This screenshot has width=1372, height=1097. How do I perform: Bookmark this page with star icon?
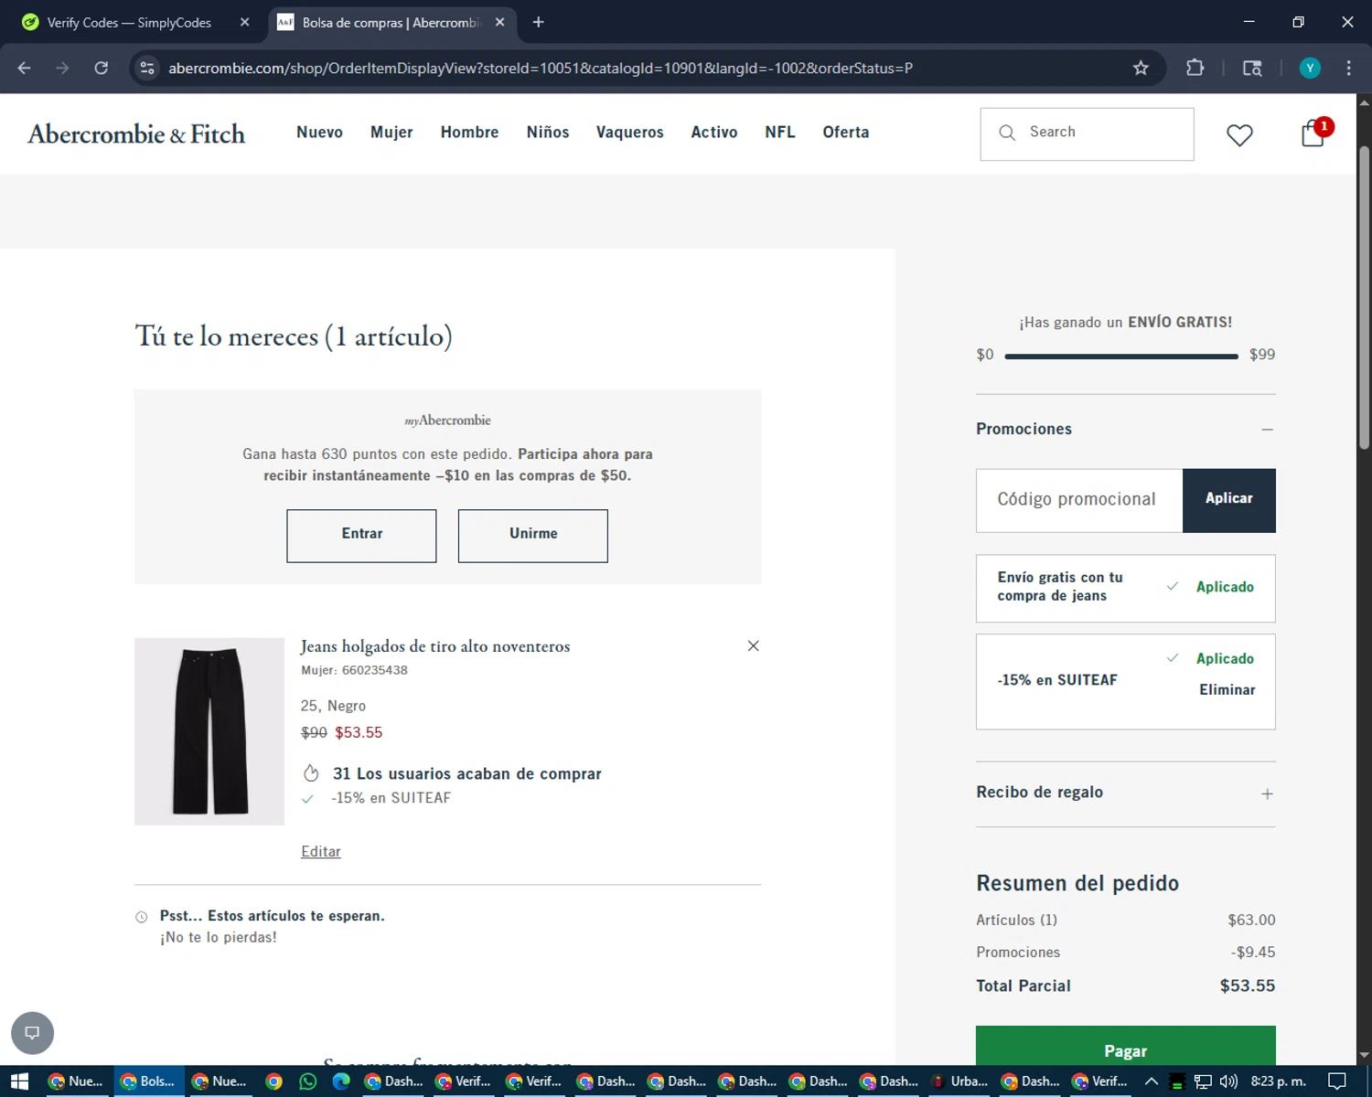click(x=1141, y=68)
